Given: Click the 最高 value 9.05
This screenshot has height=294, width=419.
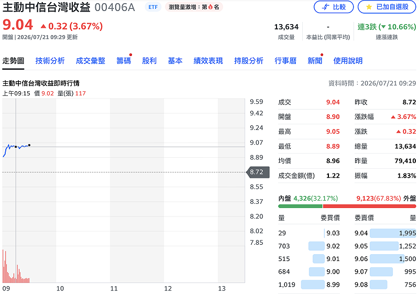Looking at the screenshot, I should 333,132.
